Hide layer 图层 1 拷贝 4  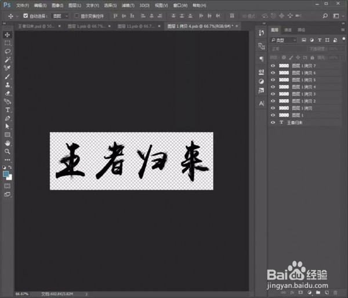tap(273, 87)
